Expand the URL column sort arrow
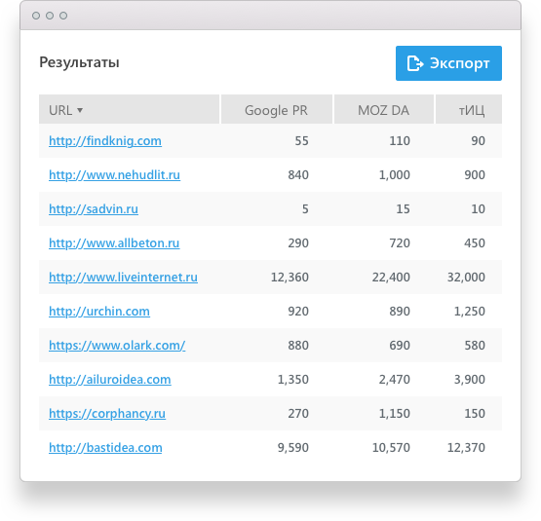 click(x=80, y=110)
